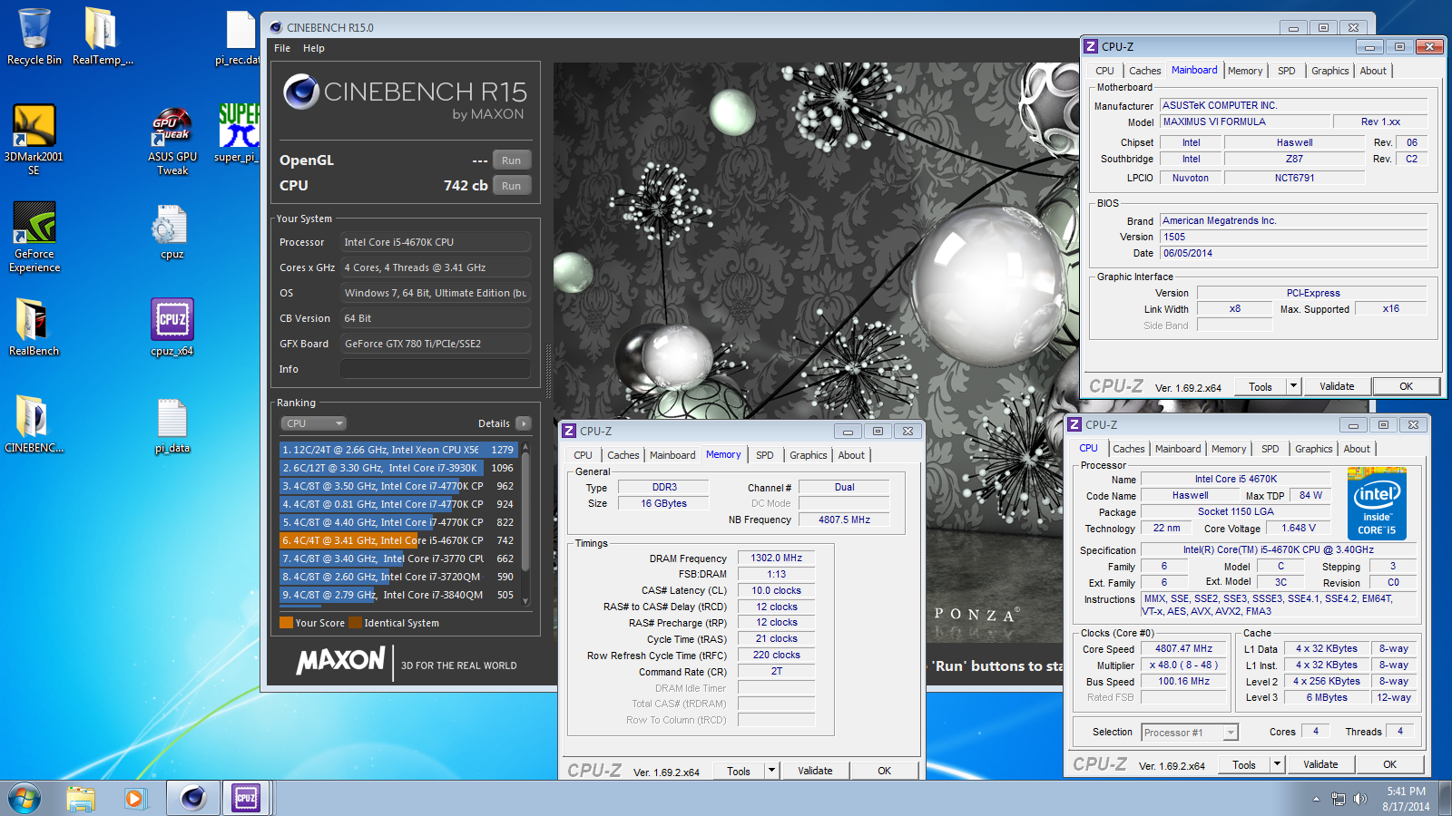Switch to the Cinebench taskbar button

point(192,798)
